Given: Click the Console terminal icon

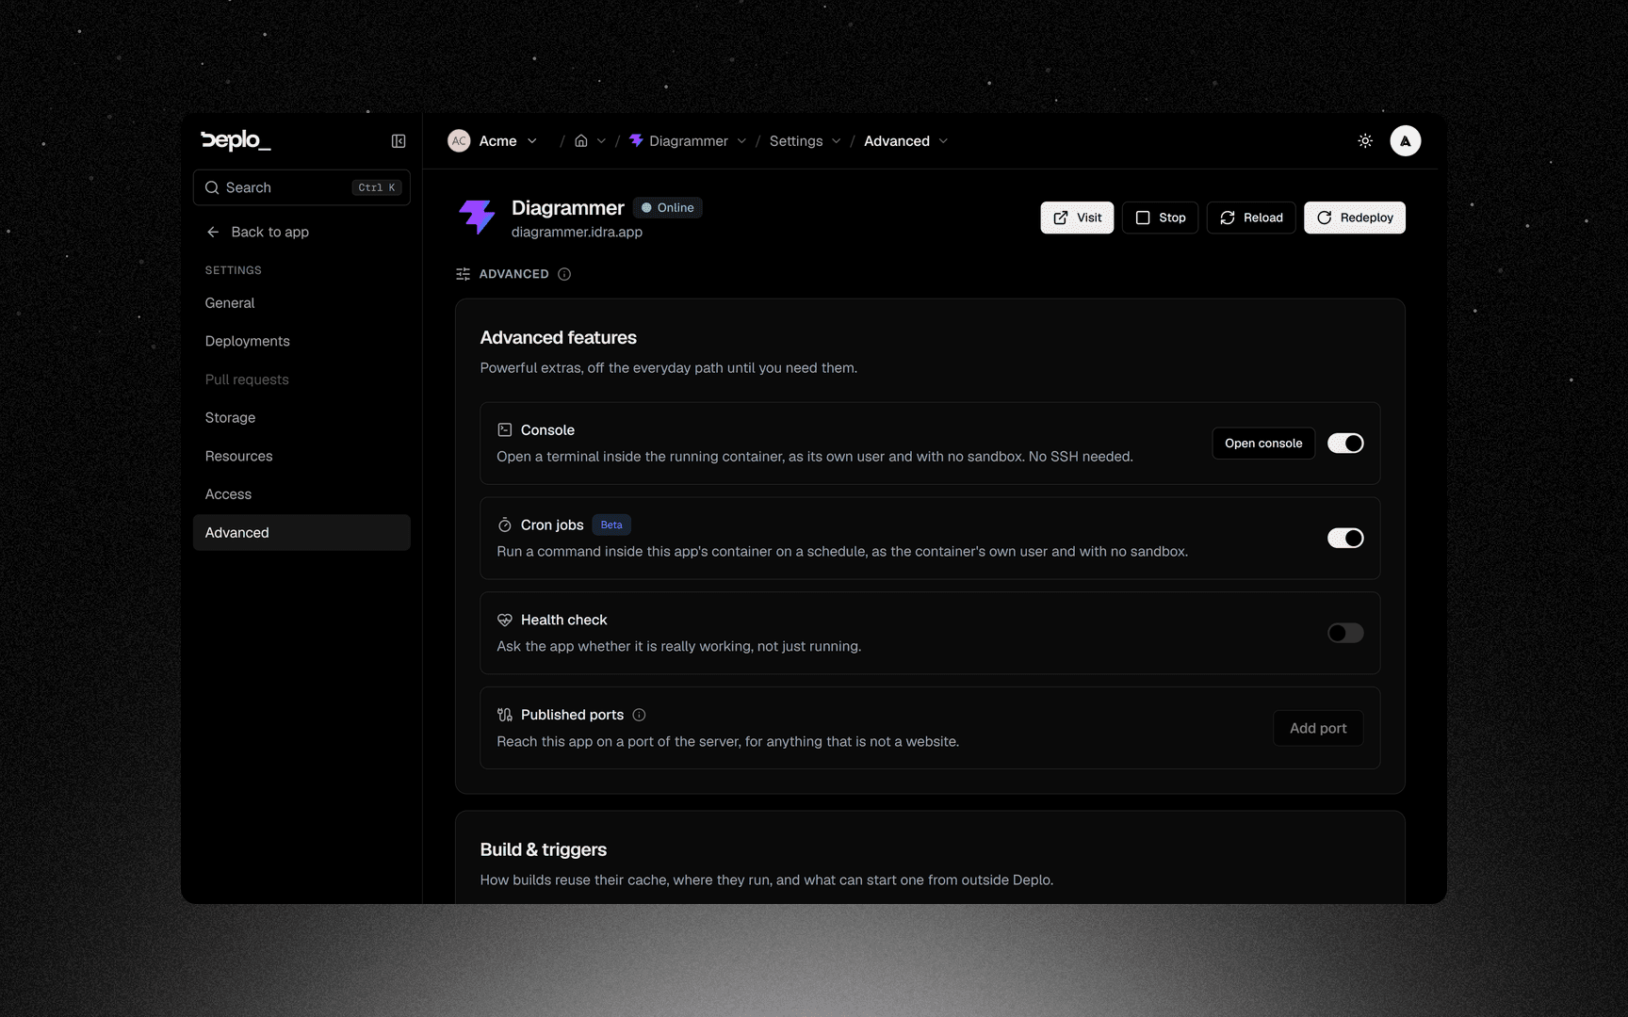Looking at the screenshot, I should click(505, 429).
